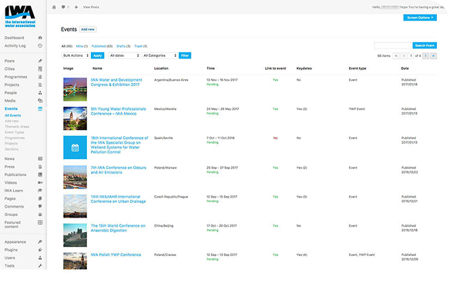
Task: Select the Drafts filter tab
Action: click(123, 46)
